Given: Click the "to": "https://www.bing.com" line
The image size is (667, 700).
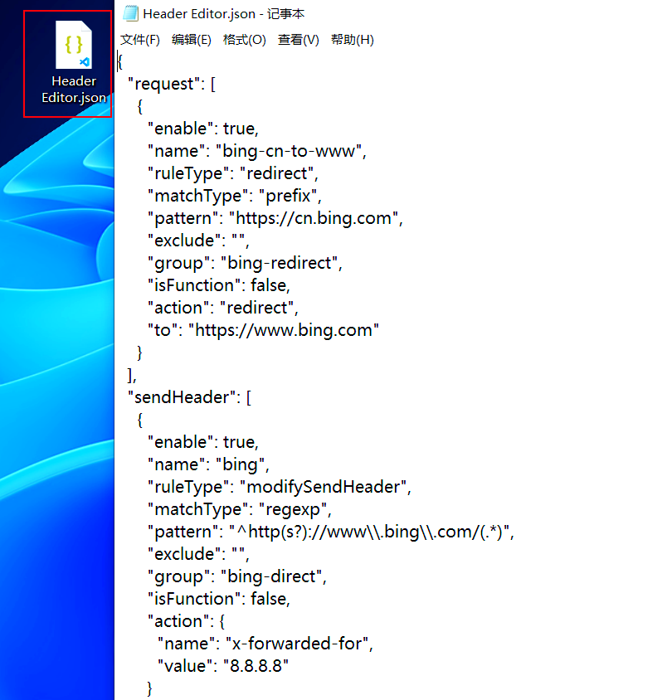Looking at the screenshot, I should pos(263,330).
